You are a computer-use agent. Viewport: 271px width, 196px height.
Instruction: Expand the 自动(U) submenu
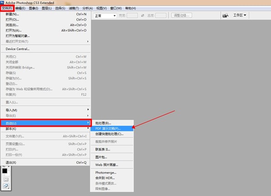pos(46,123)
